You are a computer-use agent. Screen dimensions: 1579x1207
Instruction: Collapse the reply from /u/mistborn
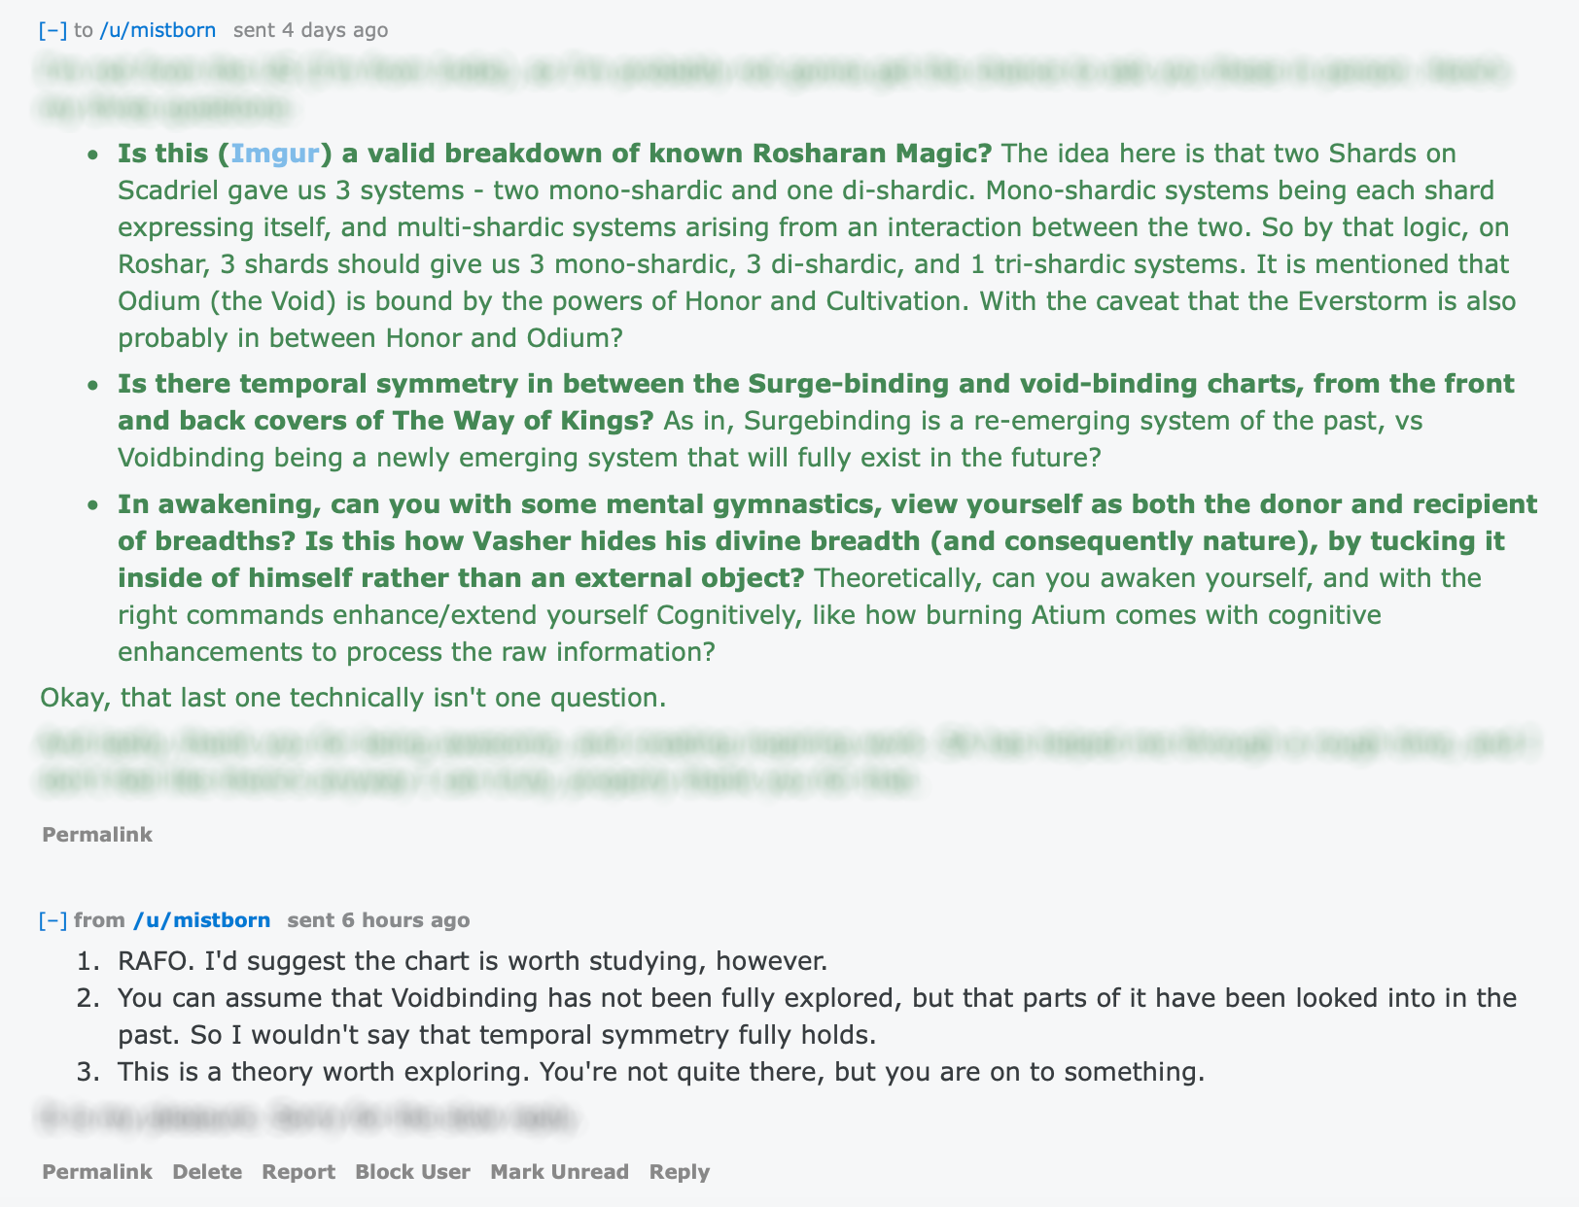click(x=53, y=920)
